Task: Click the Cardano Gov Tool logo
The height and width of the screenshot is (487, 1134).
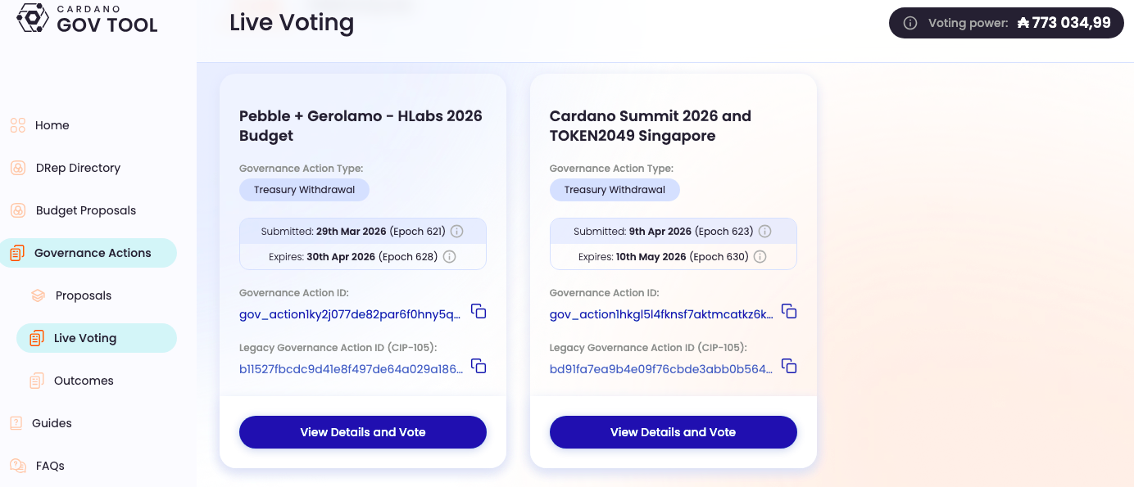Action: 87,18
